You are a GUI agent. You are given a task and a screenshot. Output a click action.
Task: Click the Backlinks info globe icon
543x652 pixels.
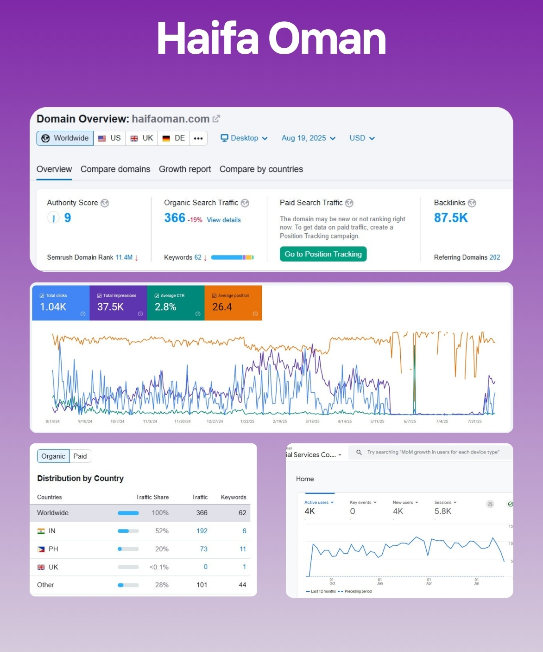[472, 203]
